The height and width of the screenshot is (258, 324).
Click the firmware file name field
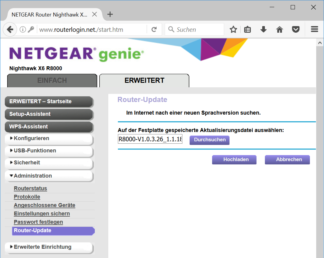coord(150,139)
